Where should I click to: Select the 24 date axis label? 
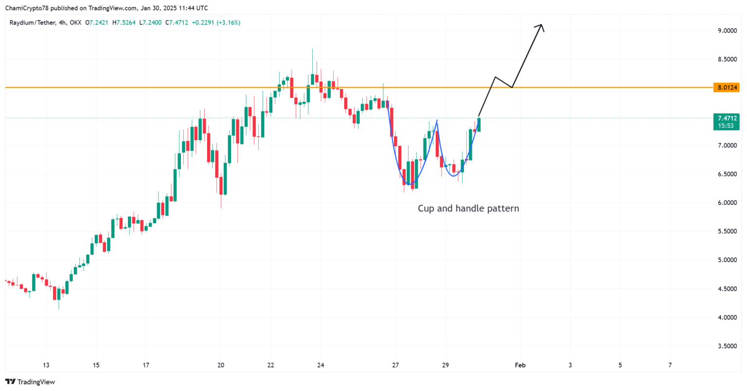320,365
